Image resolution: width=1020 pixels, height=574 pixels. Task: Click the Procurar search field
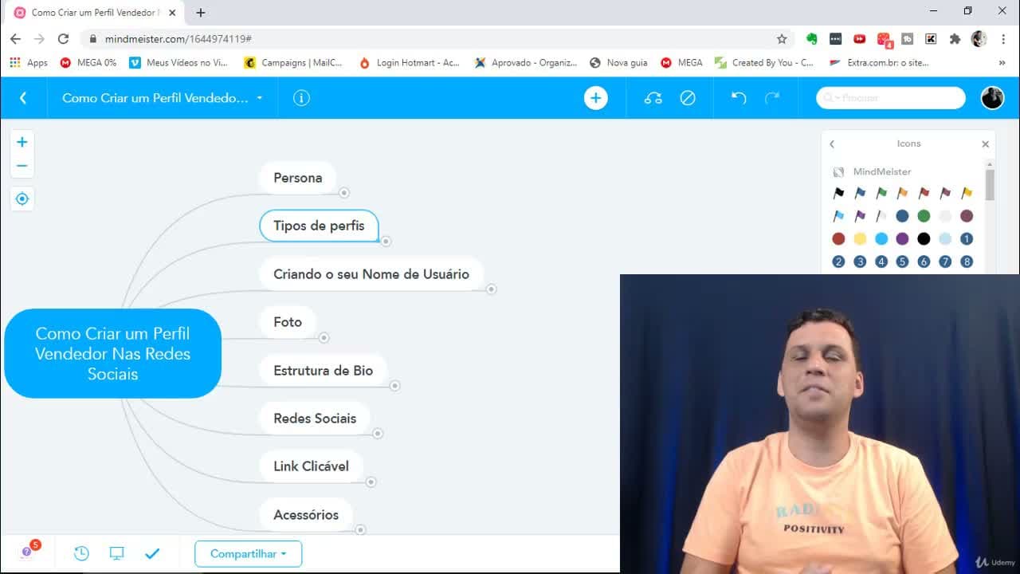coord(891,97)
